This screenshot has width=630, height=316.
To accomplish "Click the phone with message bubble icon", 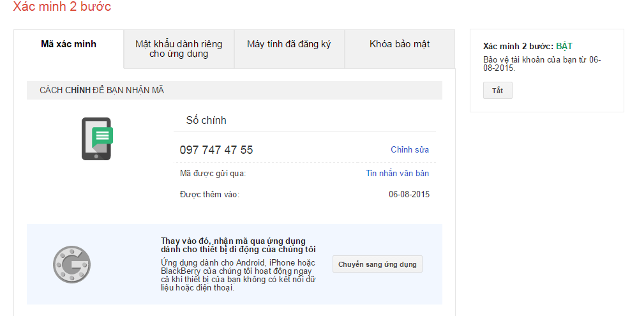I will coord(96,139).
